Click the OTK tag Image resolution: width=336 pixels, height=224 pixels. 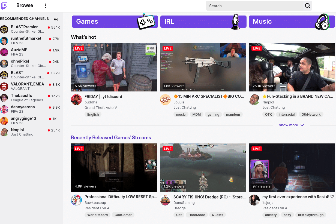(x=268, y=115)
